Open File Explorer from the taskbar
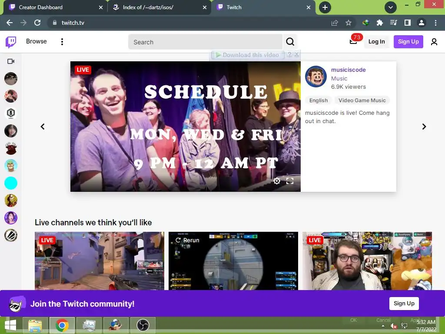Image resolution: width=445 pixels, height=334 pixels. pyautogui.click(x=36, y=325)
